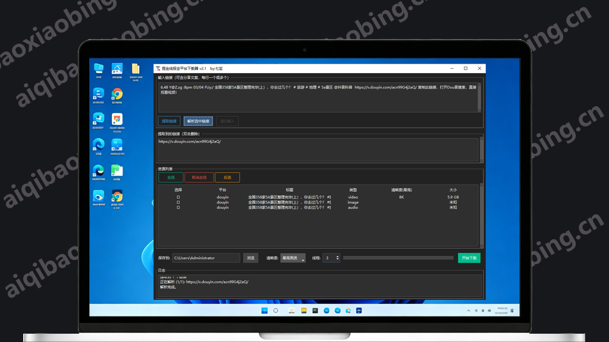Select the "image" type cell
Screen dimensions: 609x342
353,202
